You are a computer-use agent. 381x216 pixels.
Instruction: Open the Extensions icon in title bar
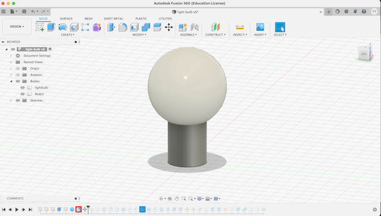338,11
